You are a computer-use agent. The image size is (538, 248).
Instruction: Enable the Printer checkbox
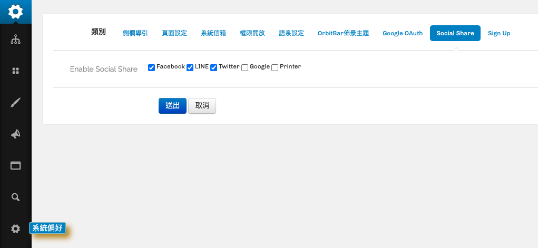coord(275,67)
